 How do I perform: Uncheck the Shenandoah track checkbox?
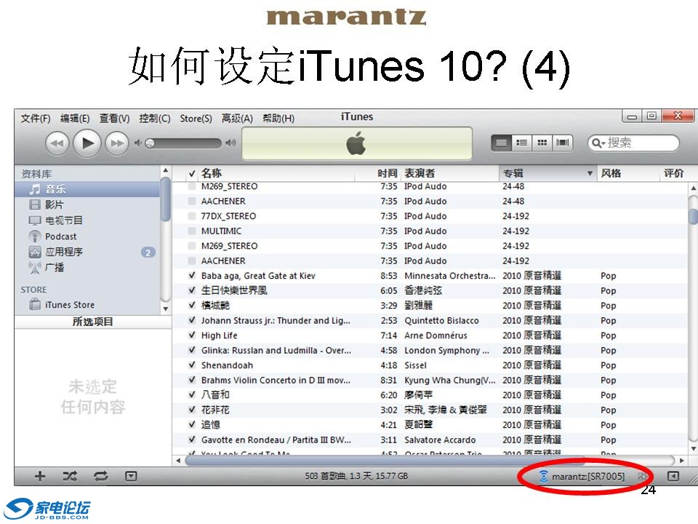[x=192, y=365]
